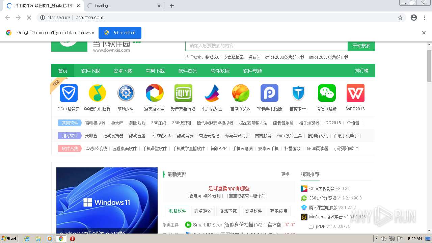Click the WeGame游戏平台 icon
This screenshot has width=432, height=243.
pyautogui.click(x=304, y=217)
